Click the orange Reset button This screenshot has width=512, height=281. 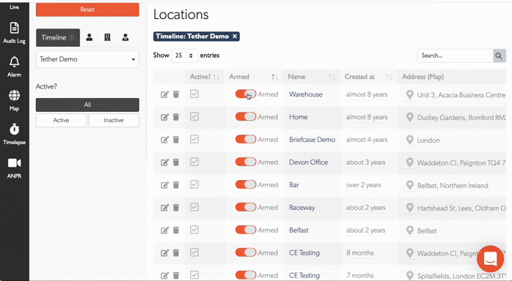(87, 10)
